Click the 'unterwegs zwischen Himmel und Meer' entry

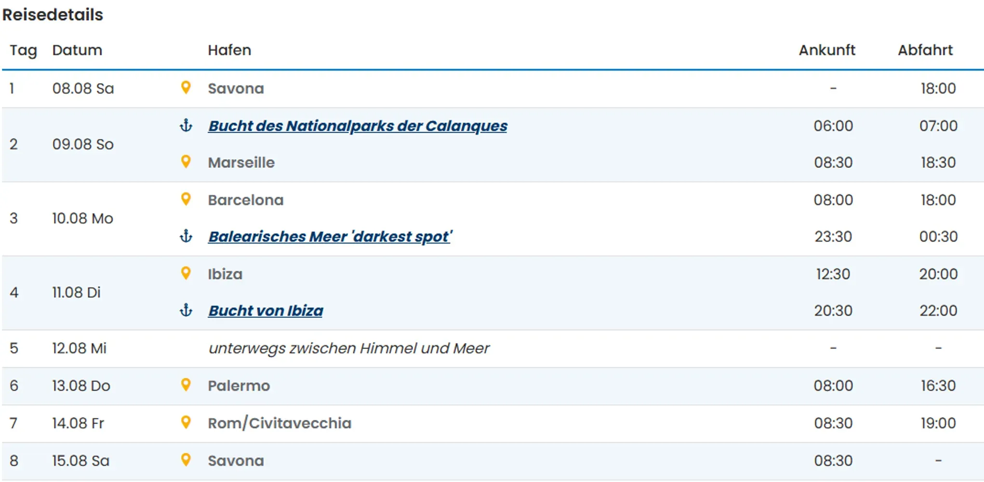point(348,348)
